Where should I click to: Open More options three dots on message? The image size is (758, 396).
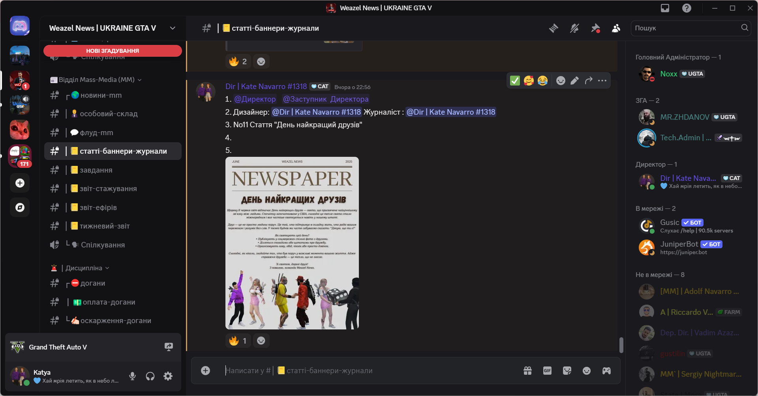pos(602,81)
